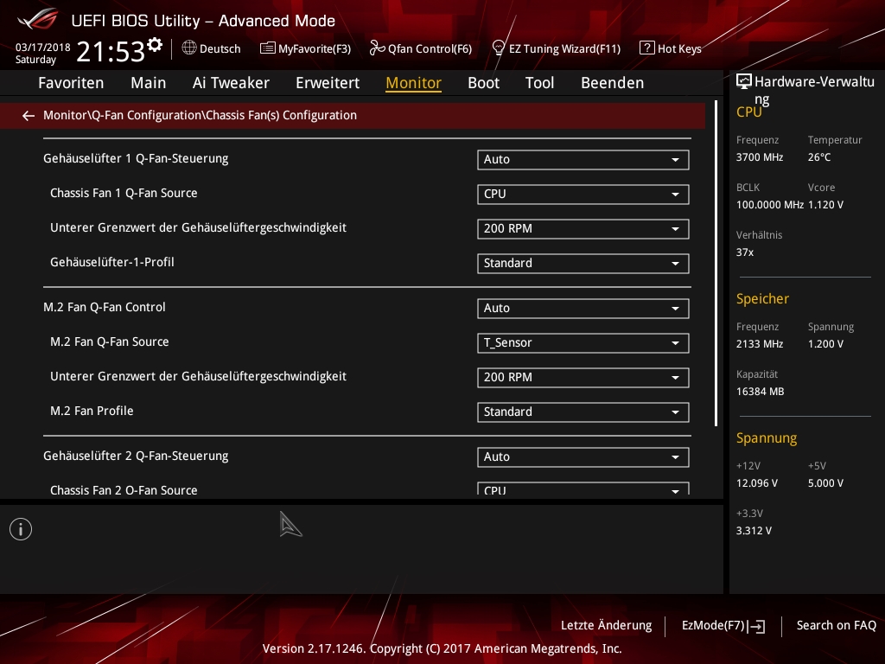
Task: Click the '1.120 V' Vcore value
Action: [825, 205]
